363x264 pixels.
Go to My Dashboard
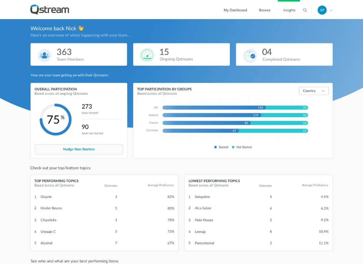point(235,10)
